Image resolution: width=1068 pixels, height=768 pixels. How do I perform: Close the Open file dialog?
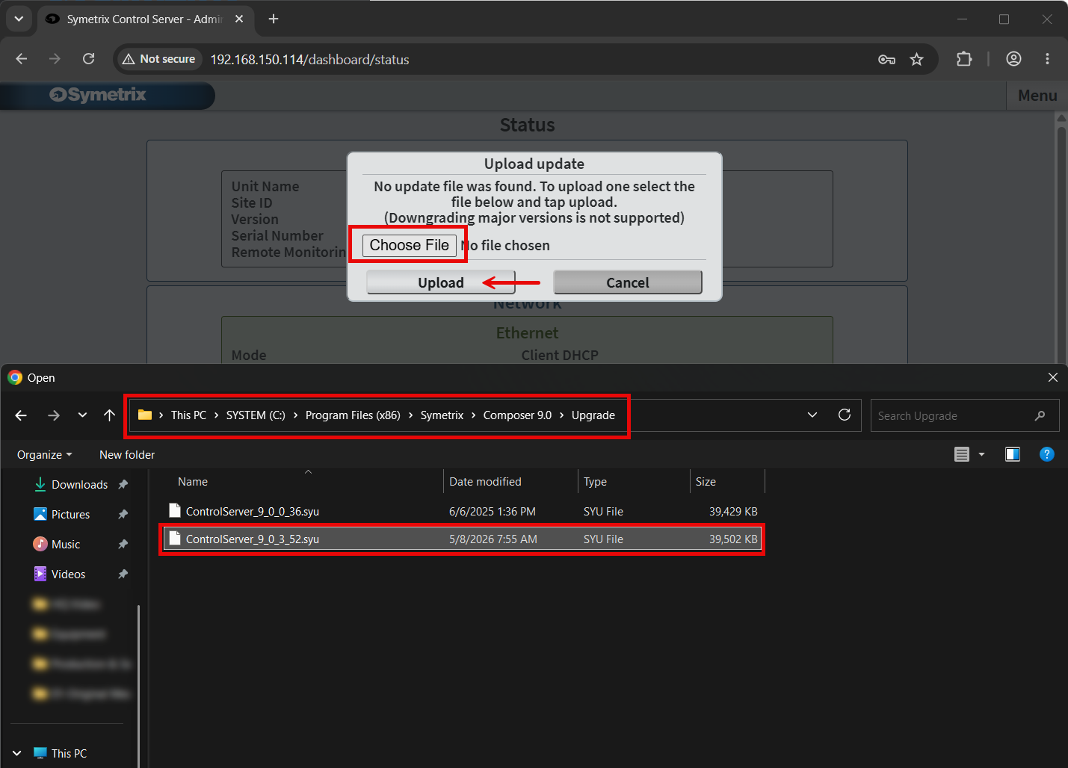[x=1052, y=377]
